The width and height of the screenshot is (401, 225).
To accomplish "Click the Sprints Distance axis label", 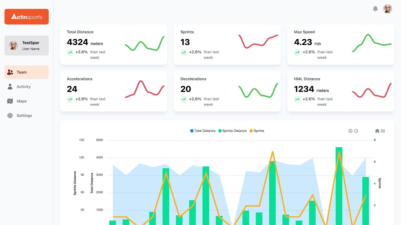I will point(75,183).
